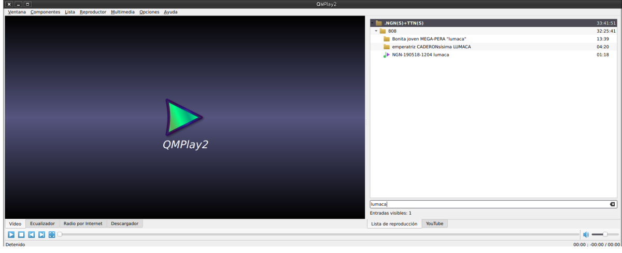Switch to the Ecualizador tab
The image size is (622, 253).
click(42, 223)
